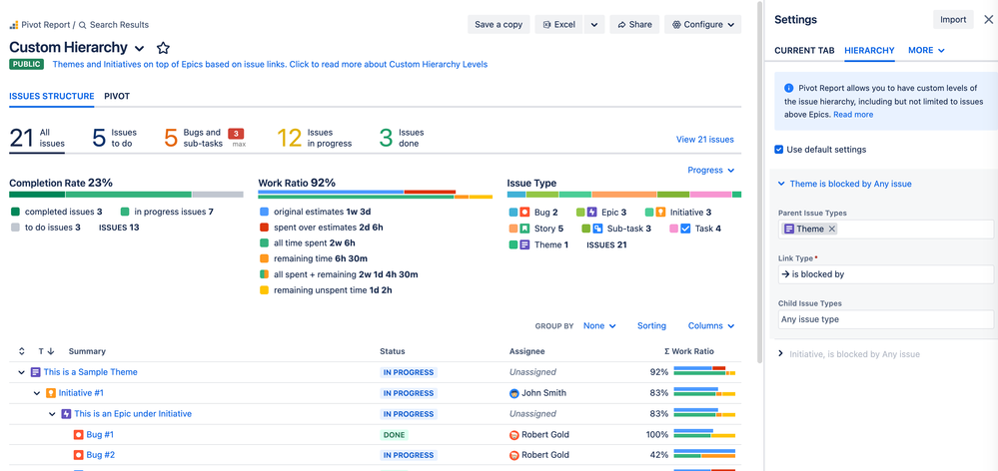
Task: Click the Link Type field is blocked by
Action: 885,274
